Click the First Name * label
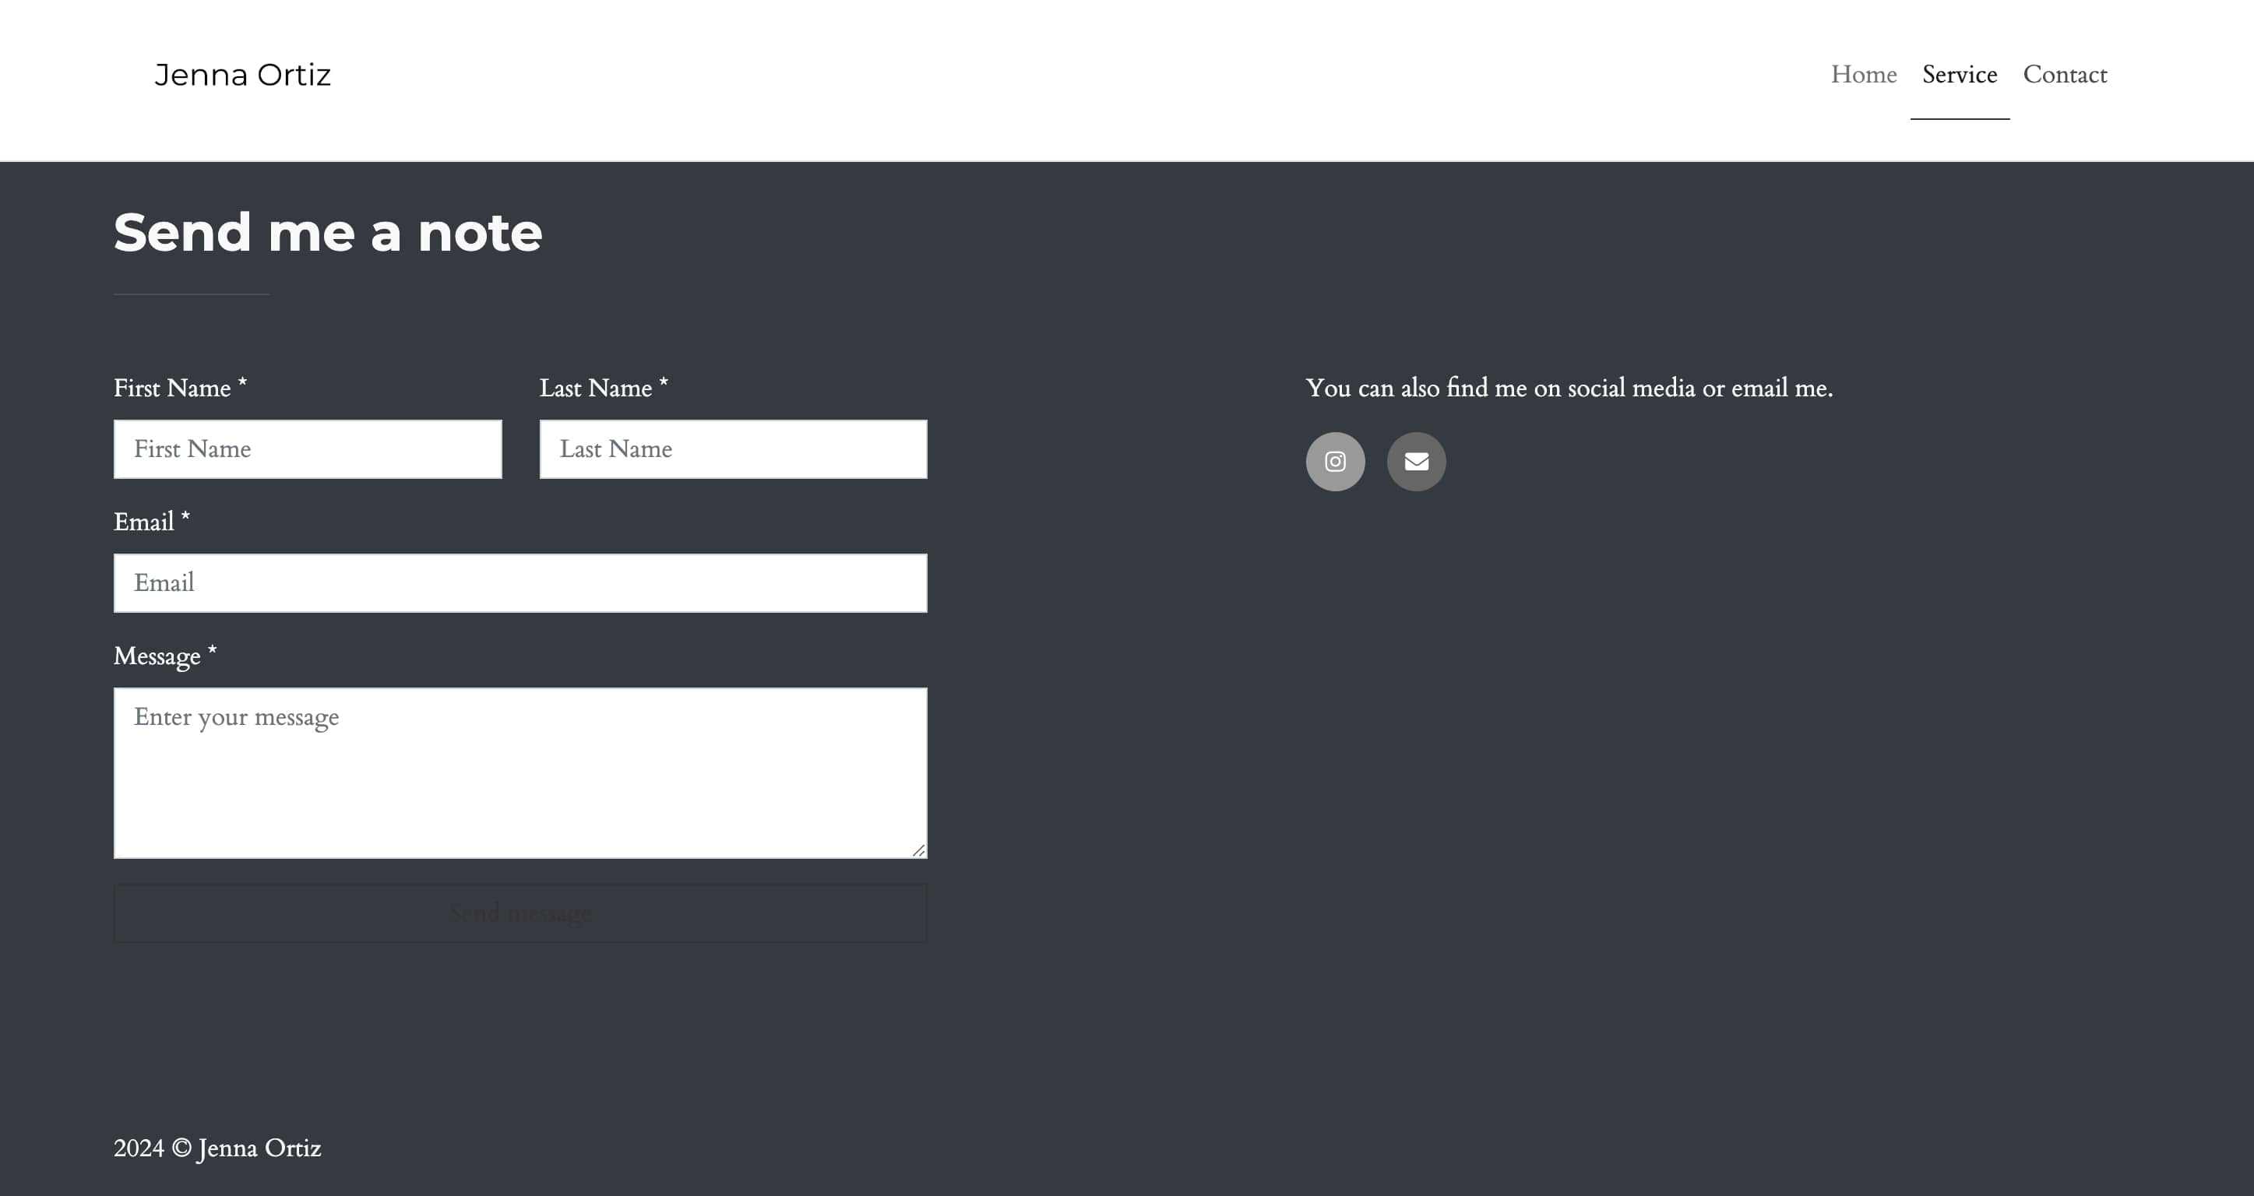 pyautogui.click(x=179, y=388)
